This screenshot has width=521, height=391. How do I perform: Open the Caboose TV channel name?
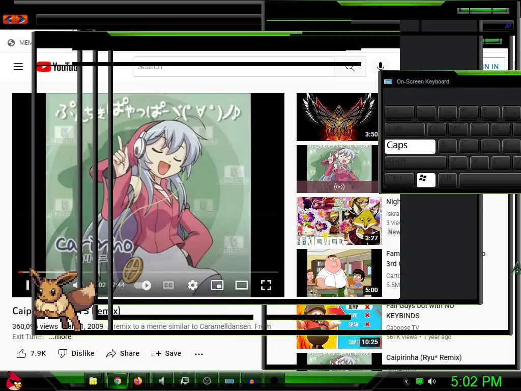(x=402, y=327)
